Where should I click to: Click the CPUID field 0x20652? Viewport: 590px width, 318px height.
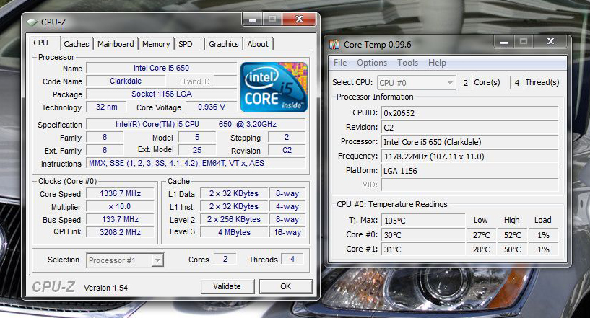[469, 113]
